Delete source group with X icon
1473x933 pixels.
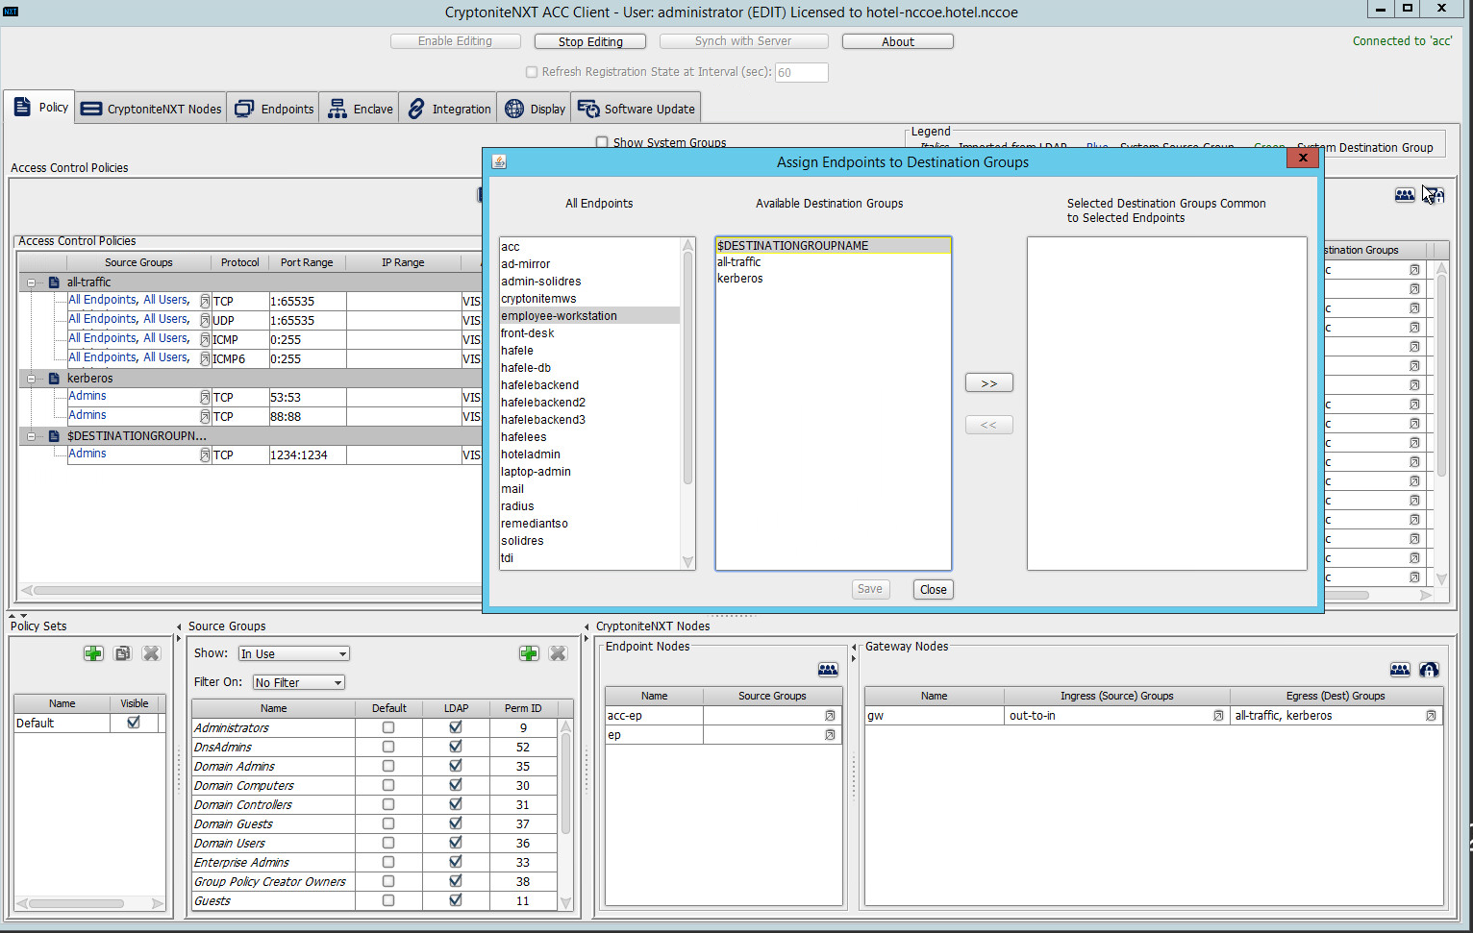tap(558, 653)
